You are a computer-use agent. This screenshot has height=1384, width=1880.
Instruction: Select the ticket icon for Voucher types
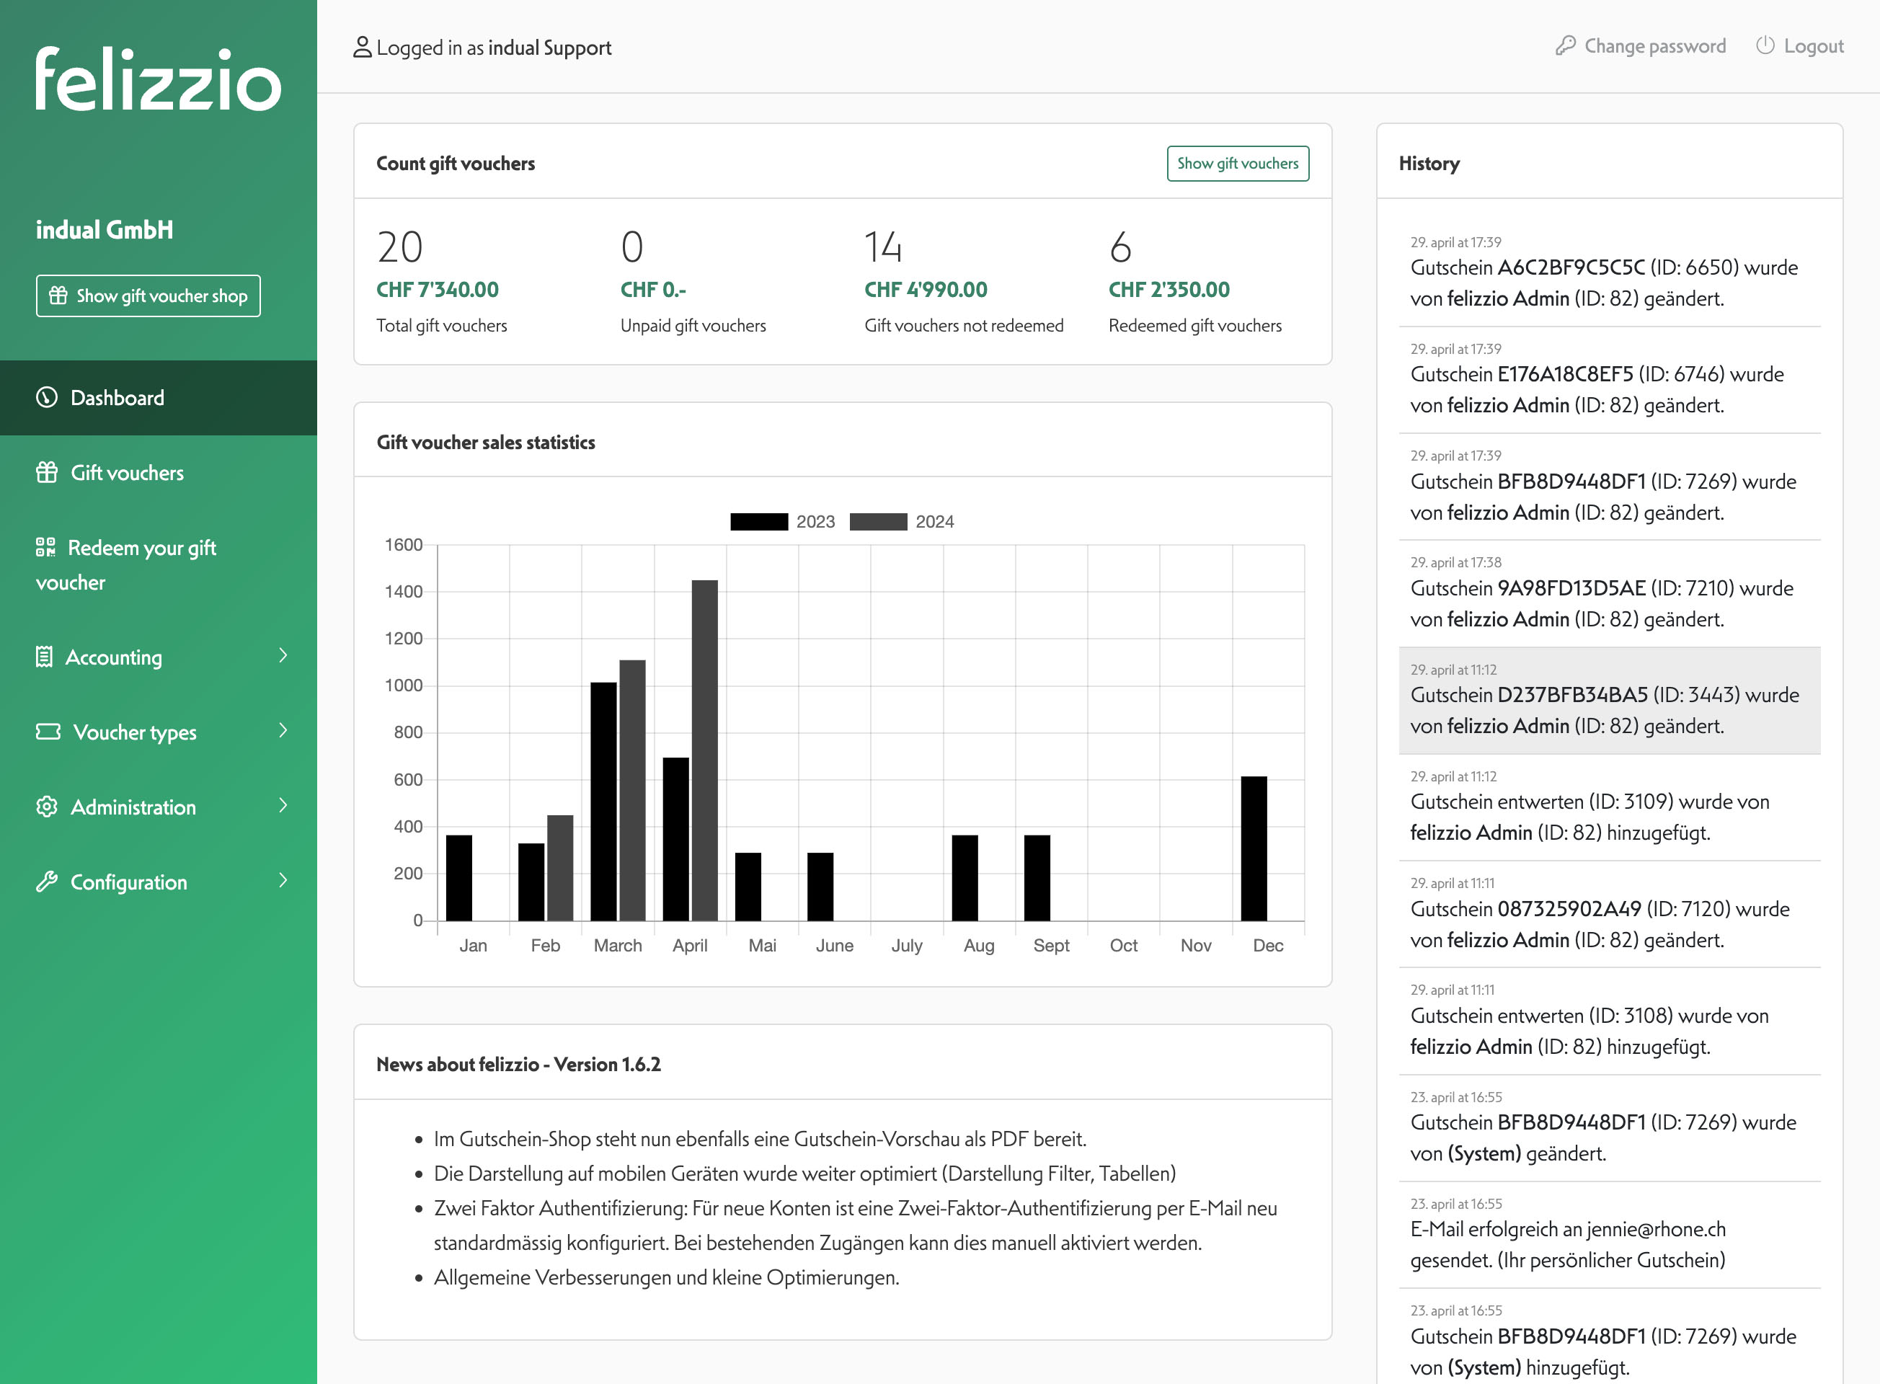[48, 732]
